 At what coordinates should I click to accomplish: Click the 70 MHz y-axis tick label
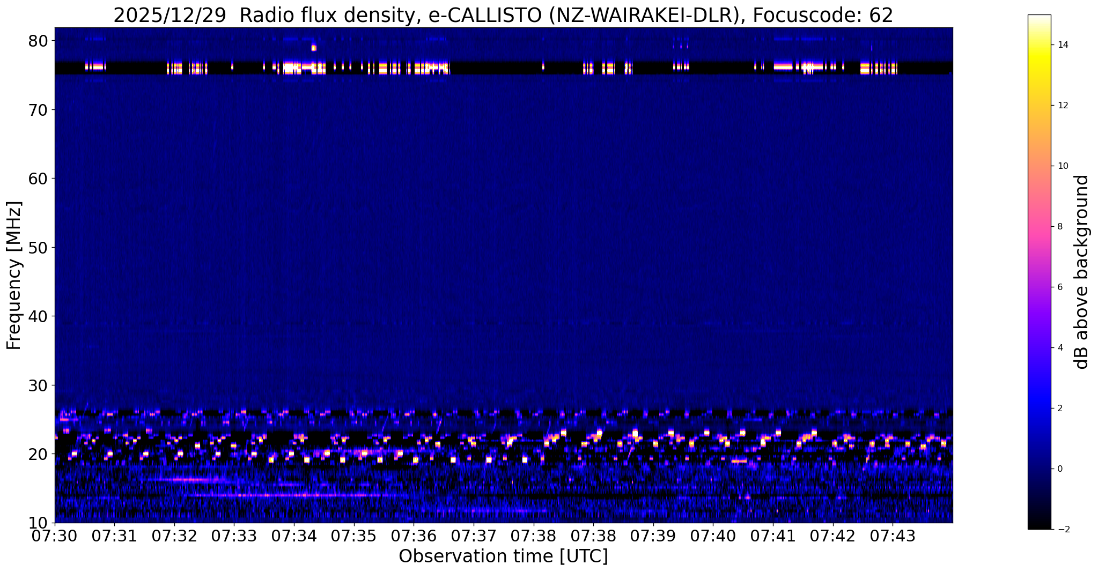[x=39, y=109]
